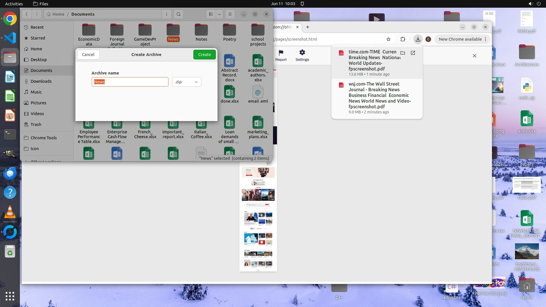Cancel the Create Archive dialog
Screen dimensions: 546x307
point(88,55)
